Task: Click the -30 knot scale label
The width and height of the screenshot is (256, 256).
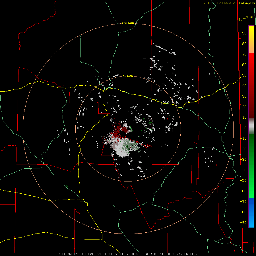Action: (x=243, y=160)
